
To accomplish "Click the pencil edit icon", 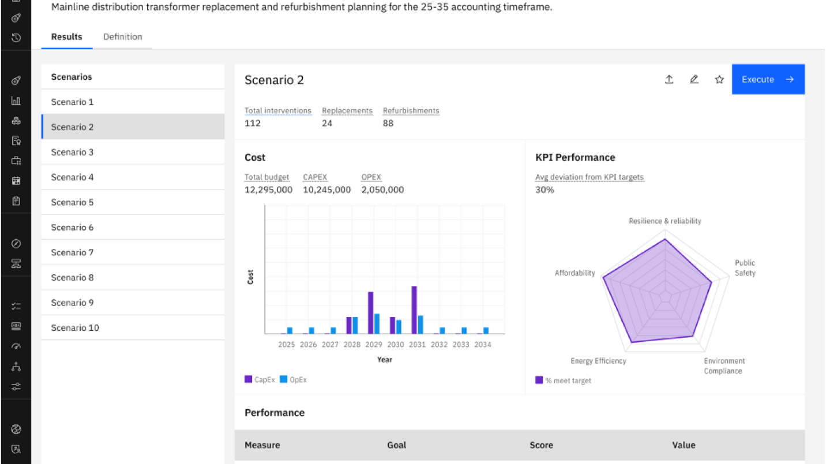I will [x=694, y=80].
